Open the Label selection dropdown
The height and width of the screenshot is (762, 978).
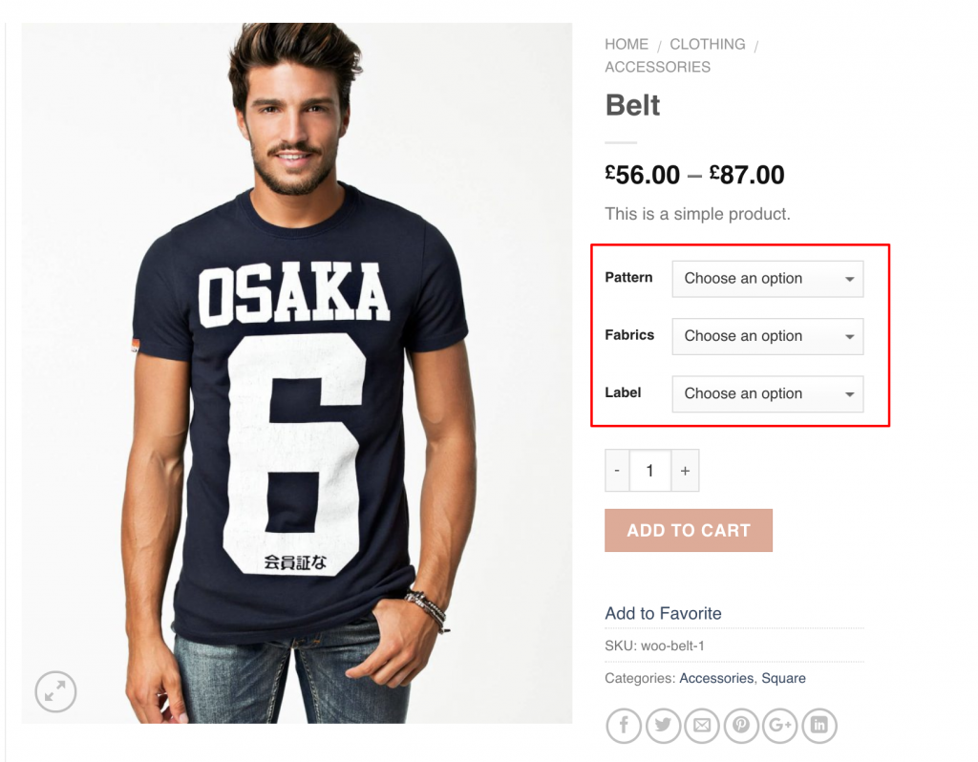767,393
